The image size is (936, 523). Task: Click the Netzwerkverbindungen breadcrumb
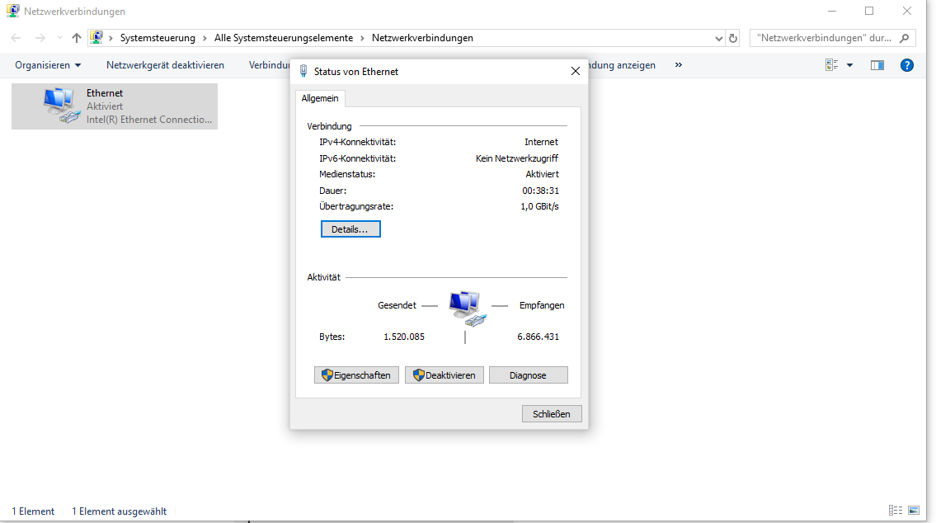click(x=422, y=38)
